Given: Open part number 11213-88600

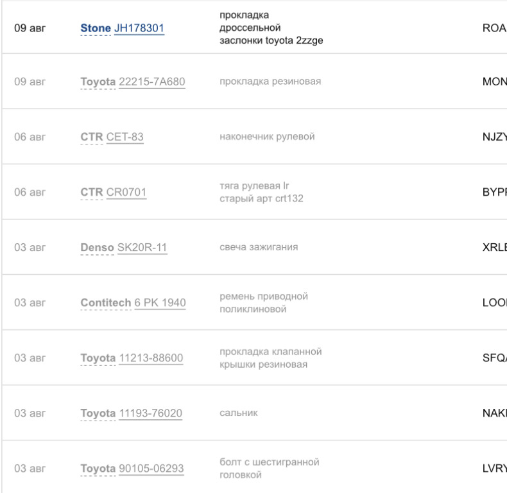Looking at the screenshot, I should [151, 358].
